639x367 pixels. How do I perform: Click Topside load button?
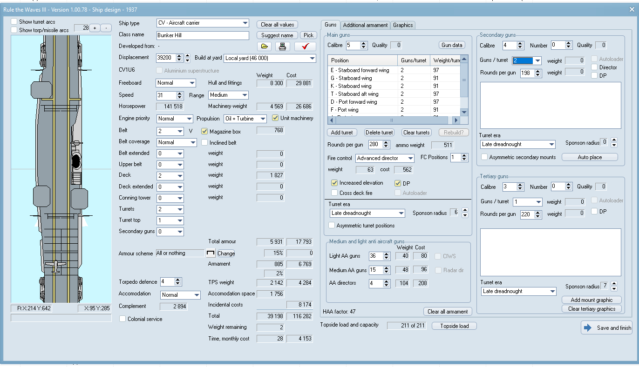pos(454,326)
